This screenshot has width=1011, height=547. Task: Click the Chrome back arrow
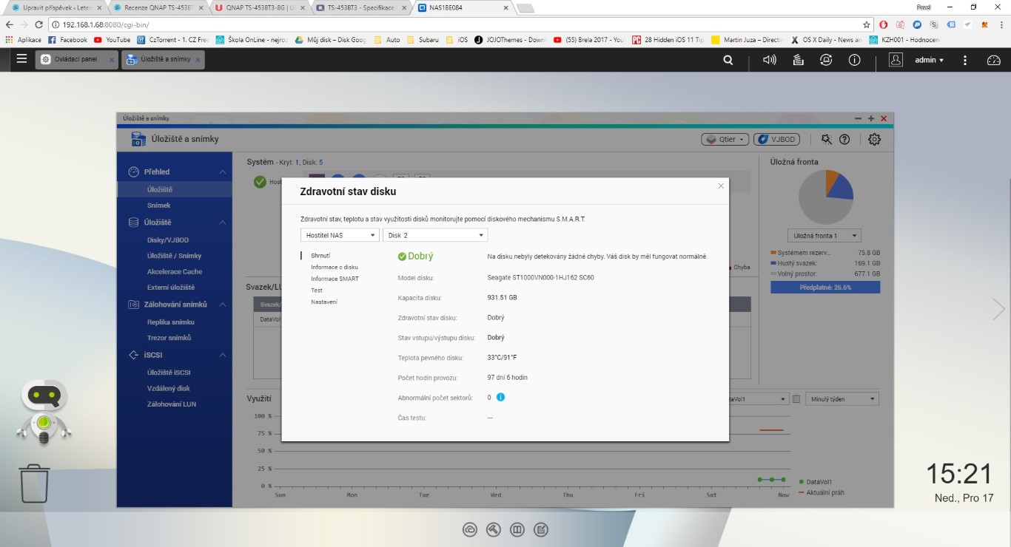[x=9, y=24]
